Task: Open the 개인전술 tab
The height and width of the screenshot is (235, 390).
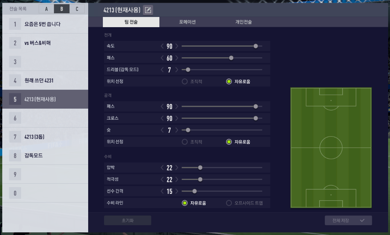Action: click(243, 22)
